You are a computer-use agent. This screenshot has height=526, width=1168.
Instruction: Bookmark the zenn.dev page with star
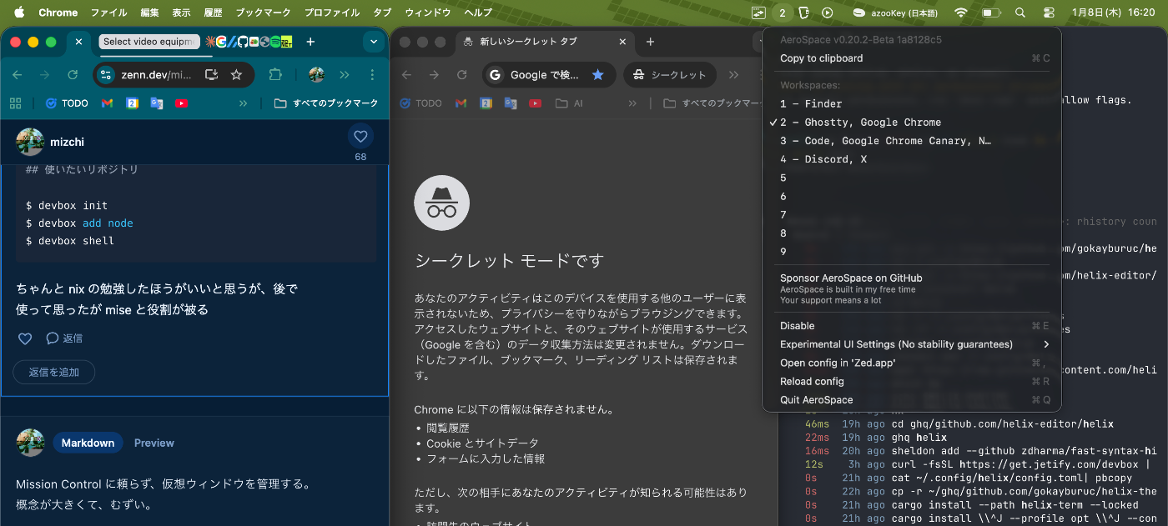236,75
